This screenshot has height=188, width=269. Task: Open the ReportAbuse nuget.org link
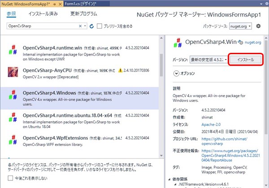230,155
